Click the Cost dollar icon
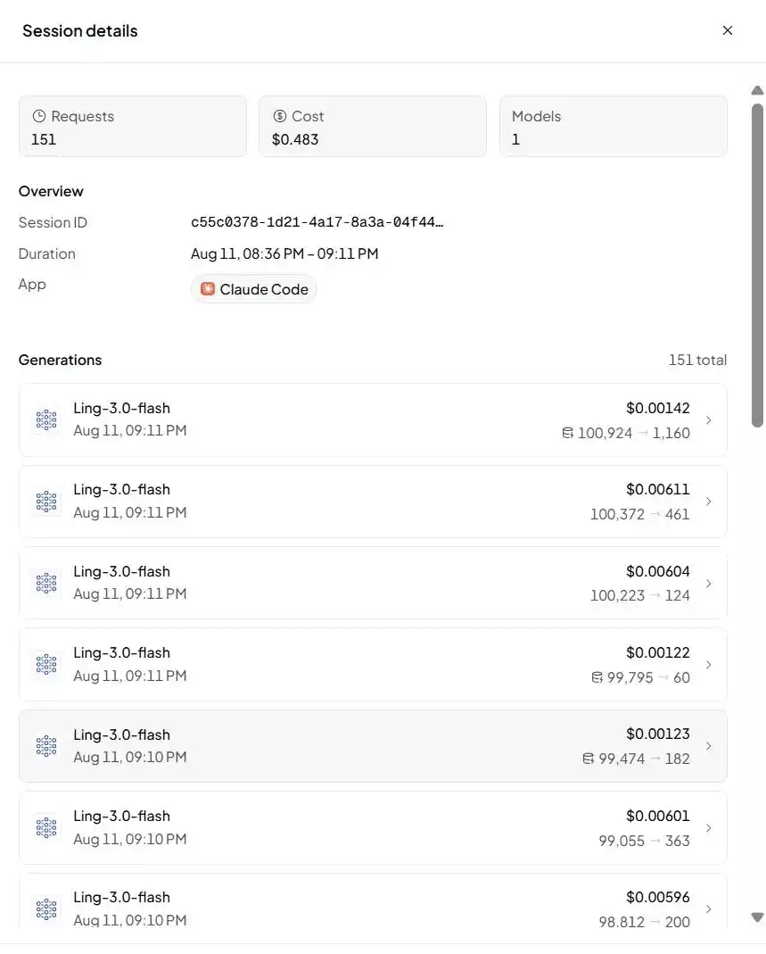 280,116
